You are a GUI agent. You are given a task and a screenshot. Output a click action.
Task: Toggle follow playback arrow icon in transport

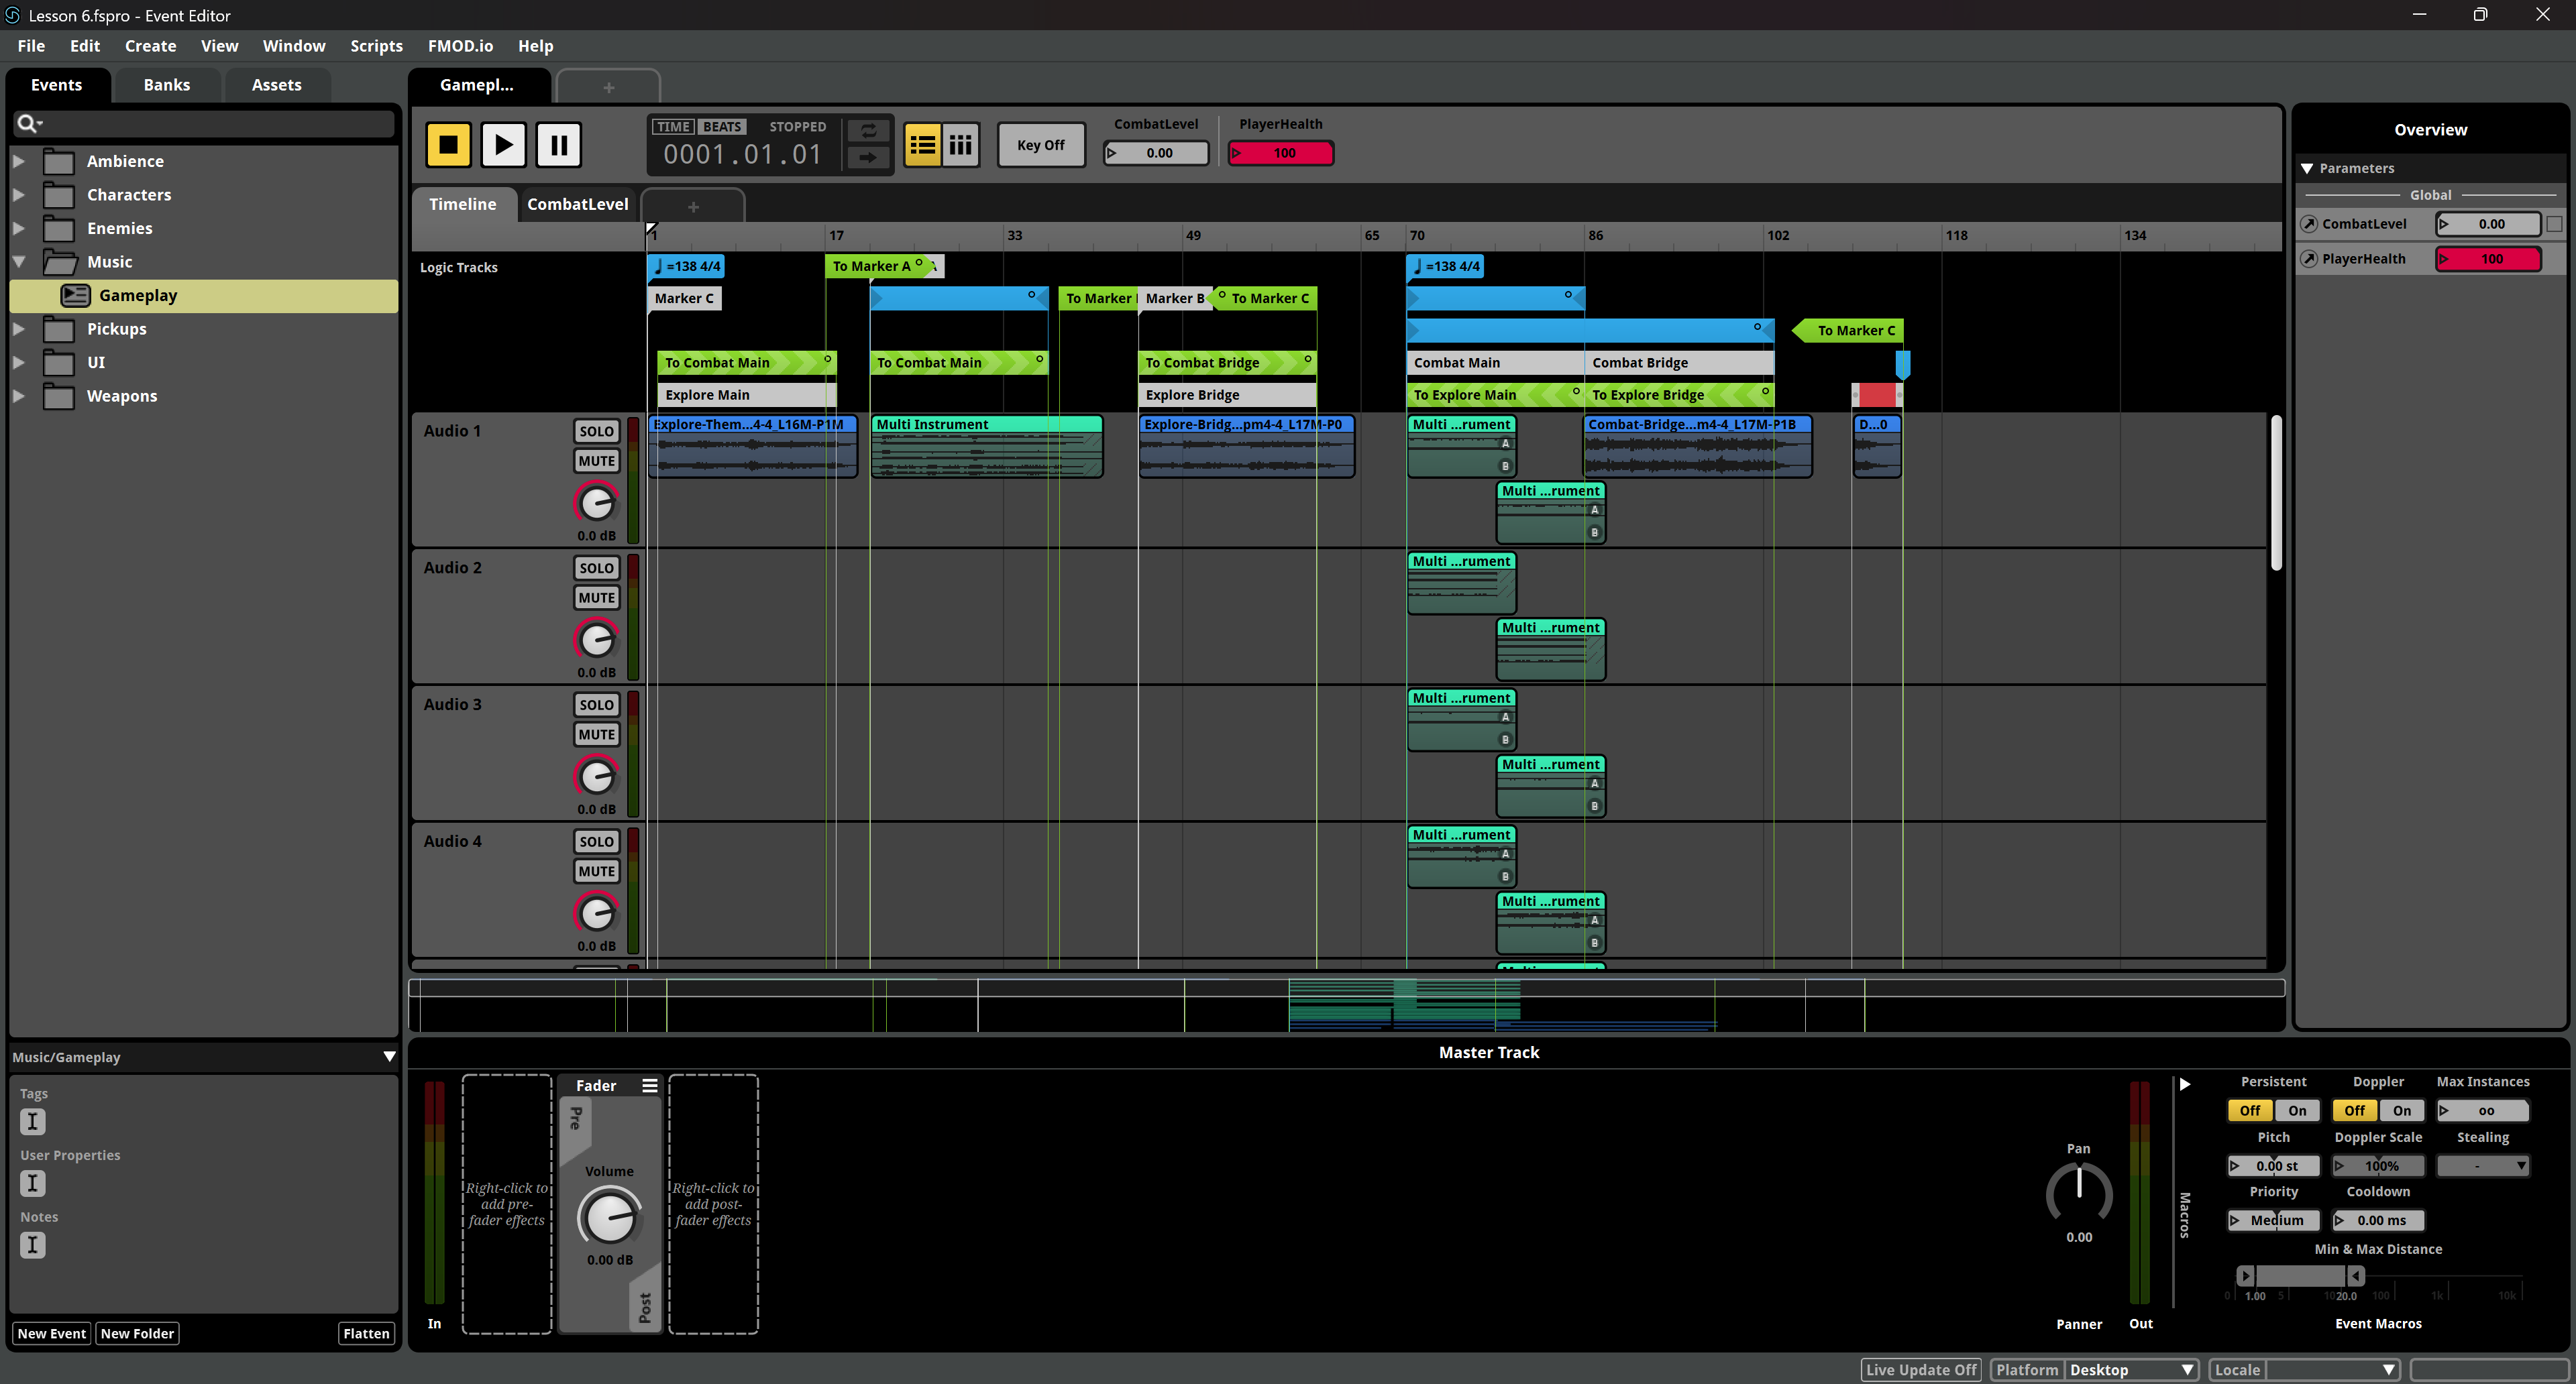[868, 157]
